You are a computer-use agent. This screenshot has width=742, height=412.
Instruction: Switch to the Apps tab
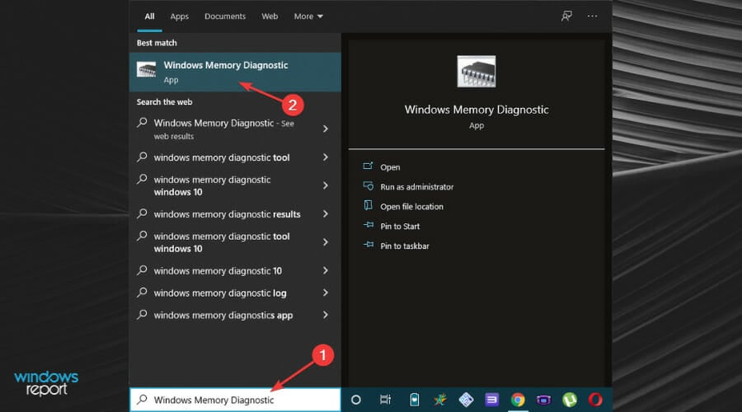pyautogui.click(x=180, y=16)
